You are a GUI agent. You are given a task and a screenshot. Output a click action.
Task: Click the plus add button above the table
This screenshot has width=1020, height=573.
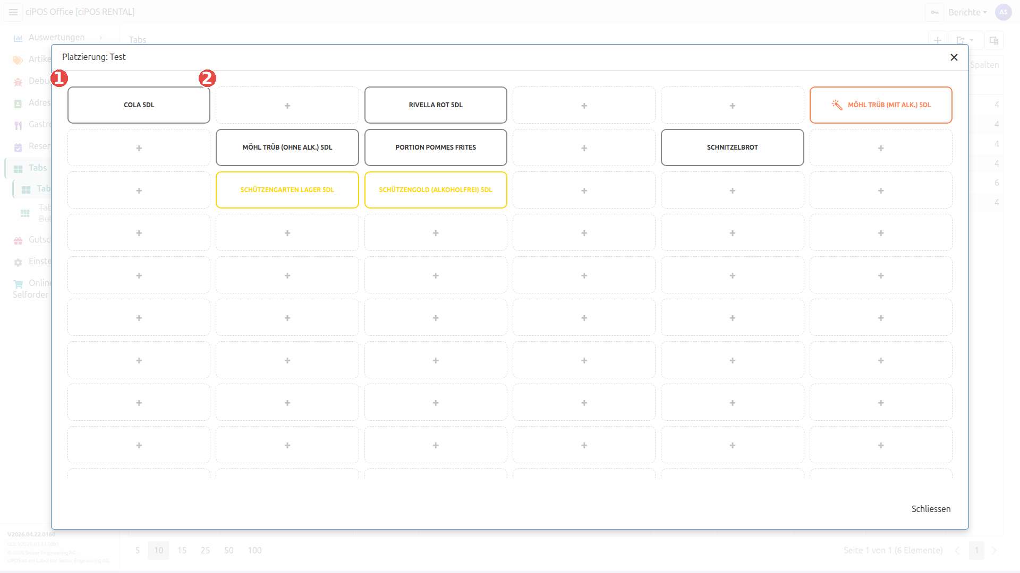pos(938,40)
